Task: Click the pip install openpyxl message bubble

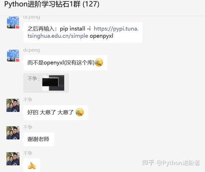Action: pos(83,32)
